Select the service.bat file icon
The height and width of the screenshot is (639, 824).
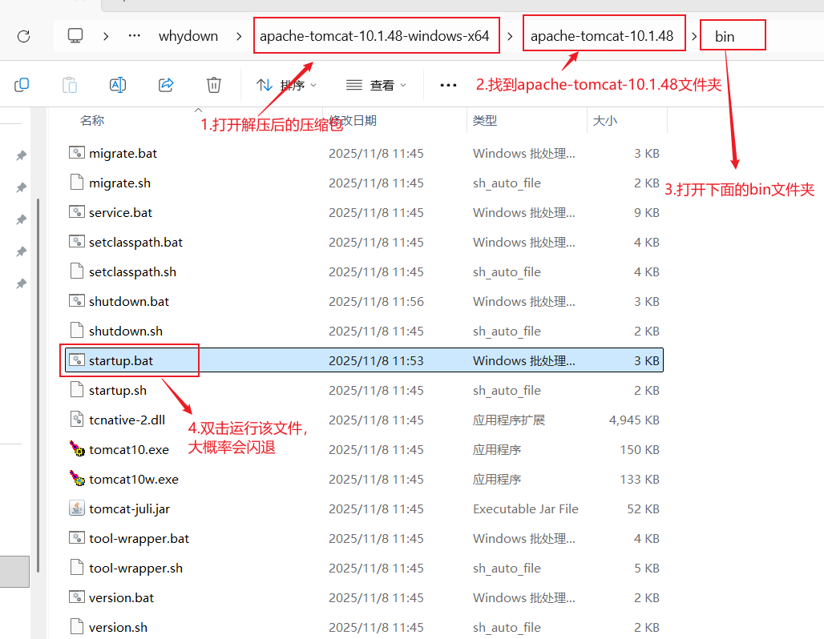coord(77,212)
